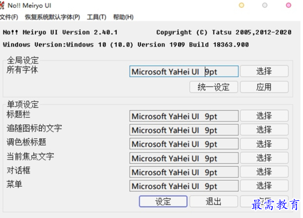Click the 退出 button

(x=214, y=201)
